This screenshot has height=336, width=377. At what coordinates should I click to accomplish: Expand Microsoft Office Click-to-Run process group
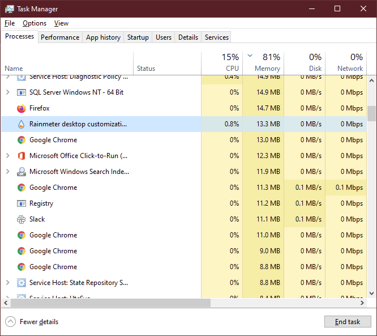[x=8, y=156]
